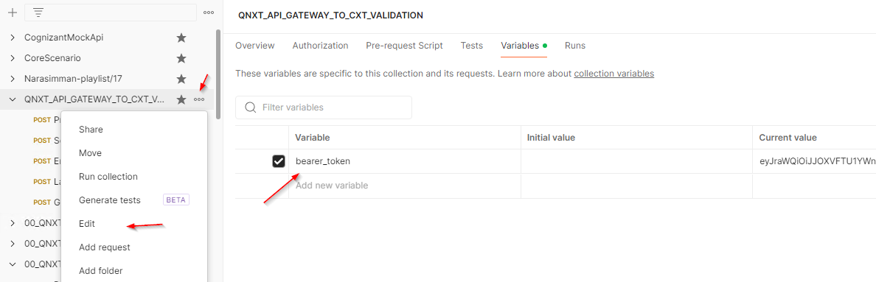Expand the CognizantMockApi collection
The height and width of the screenshot is (282, 876).
(x=13, y=38)
